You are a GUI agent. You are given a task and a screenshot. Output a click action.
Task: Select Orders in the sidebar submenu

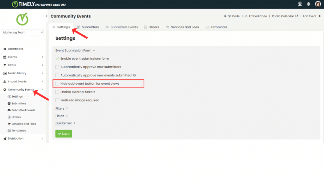pyautogui.click(x=16, y=117)
